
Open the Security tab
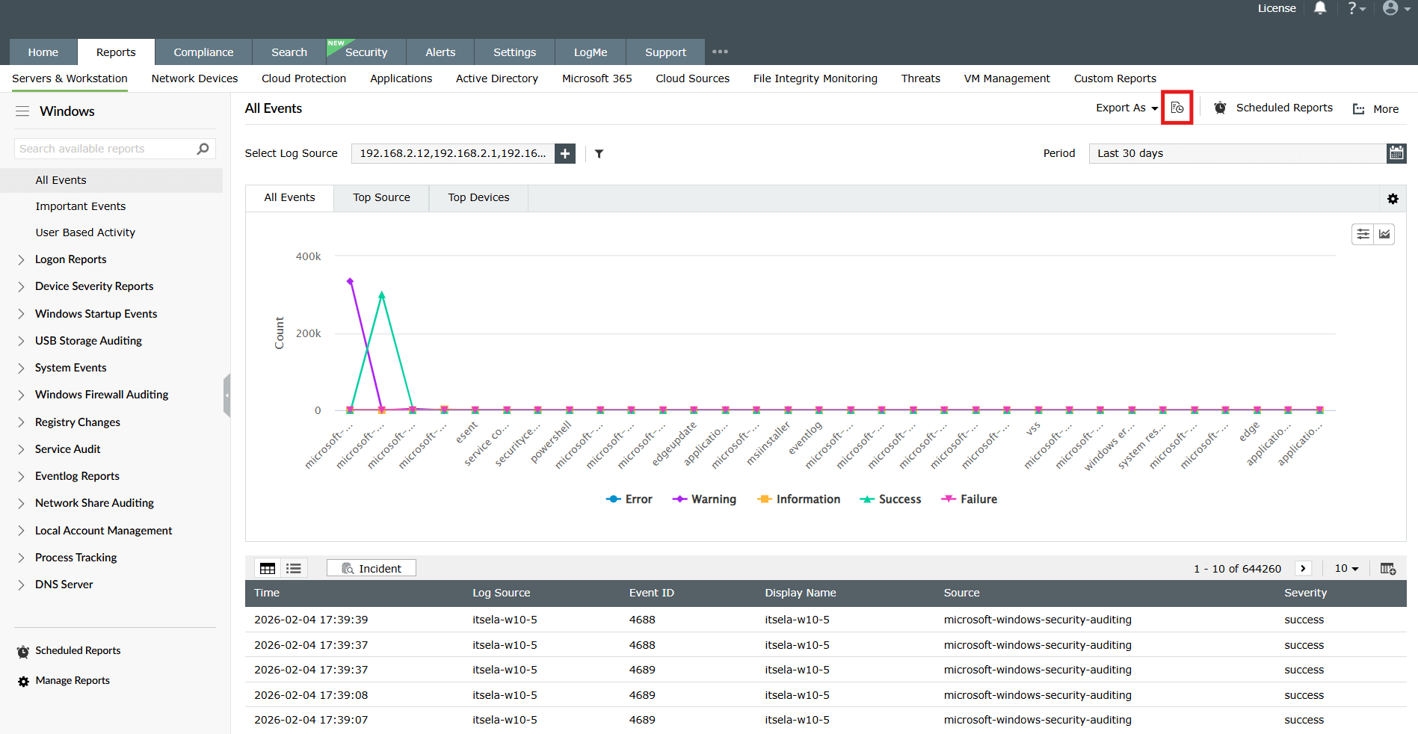pos(366,52)
